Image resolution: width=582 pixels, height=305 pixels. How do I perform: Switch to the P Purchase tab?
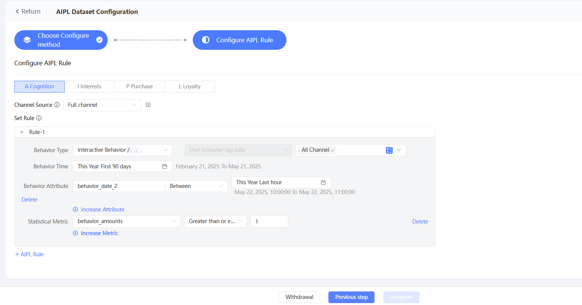click(139, 86)
